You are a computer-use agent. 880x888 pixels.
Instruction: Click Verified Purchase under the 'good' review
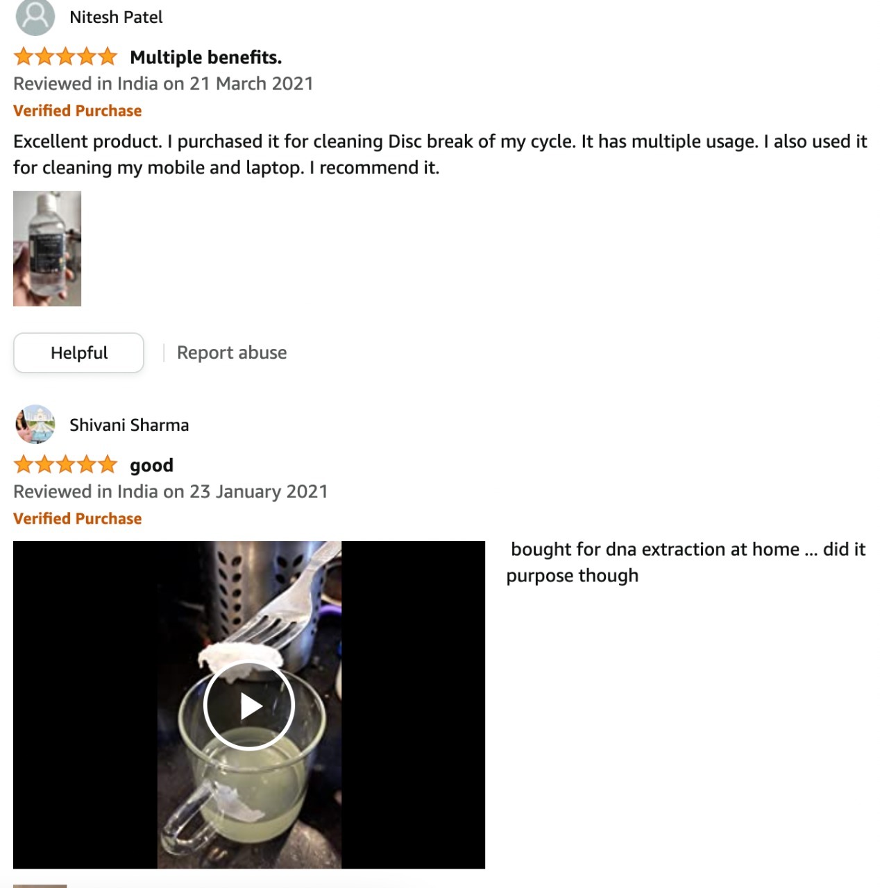77,518
